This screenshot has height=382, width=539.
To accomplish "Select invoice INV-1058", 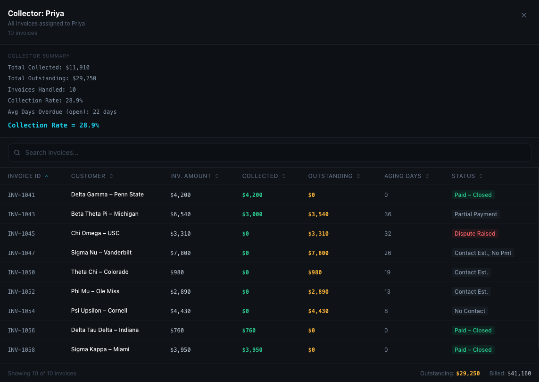I will [x=21, y=349].
